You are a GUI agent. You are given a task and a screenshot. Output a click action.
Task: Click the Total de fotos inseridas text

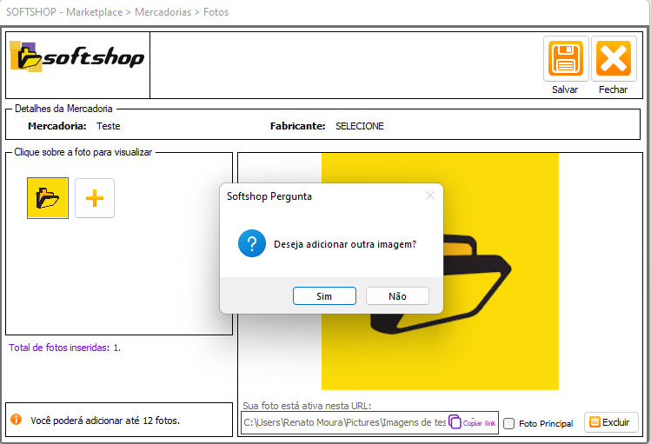pos(64,348)
